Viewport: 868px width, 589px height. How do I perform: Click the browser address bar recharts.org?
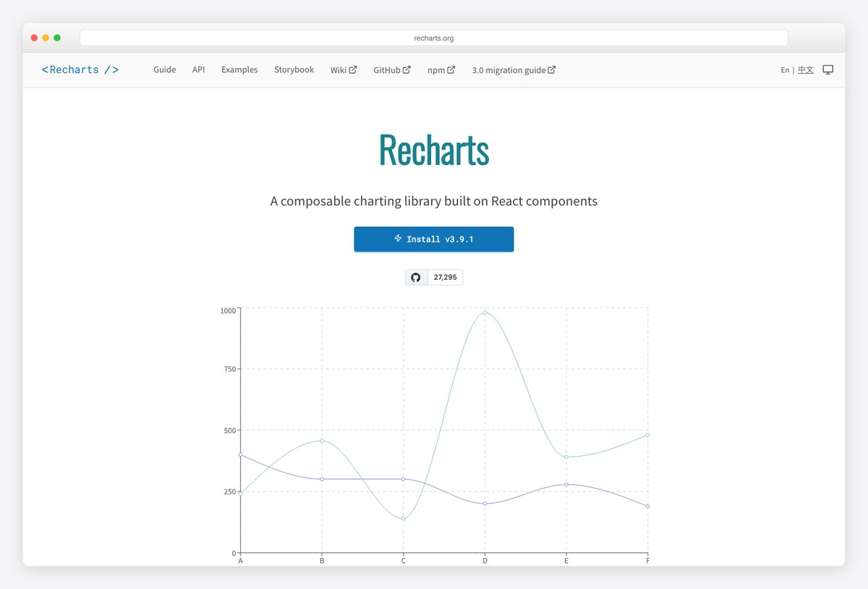(x=434, y=38)
